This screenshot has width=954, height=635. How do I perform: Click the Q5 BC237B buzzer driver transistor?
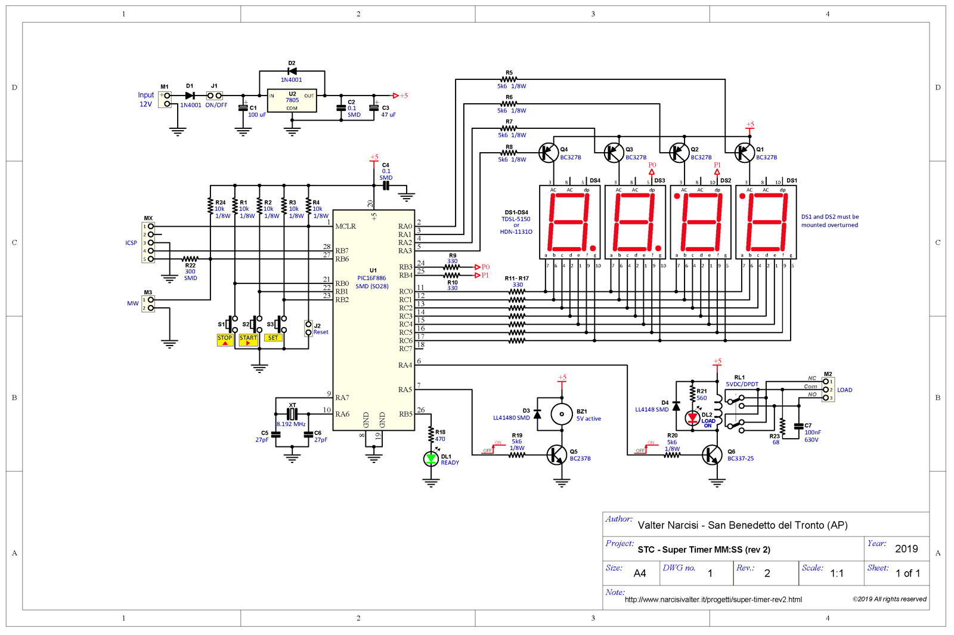click(556, 455)
